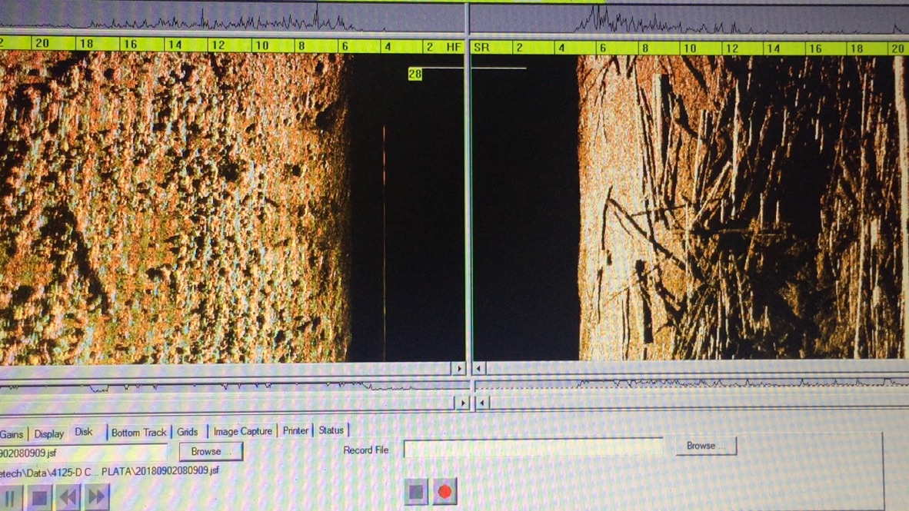Open the Bottom Track tab
The width and height of the screenshot is (909, 511).
tap(138, 432)
